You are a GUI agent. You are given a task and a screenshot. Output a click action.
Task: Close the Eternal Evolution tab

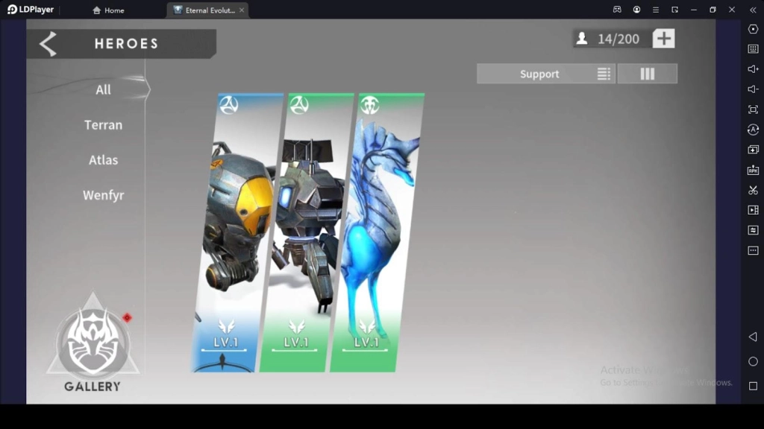[242, 10]
